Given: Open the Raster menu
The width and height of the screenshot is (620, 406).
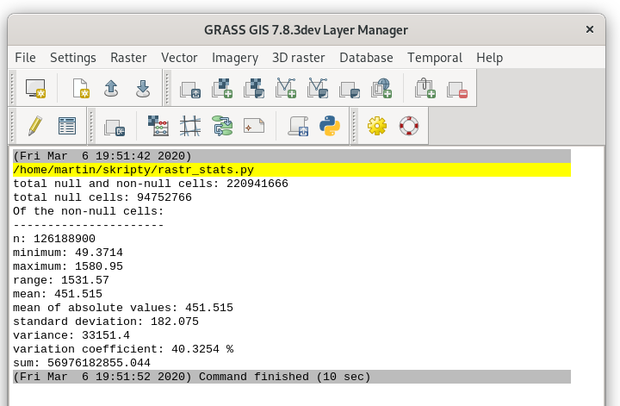Looking at the screenshot, I should pyautogui.click(x=128, y=58).
